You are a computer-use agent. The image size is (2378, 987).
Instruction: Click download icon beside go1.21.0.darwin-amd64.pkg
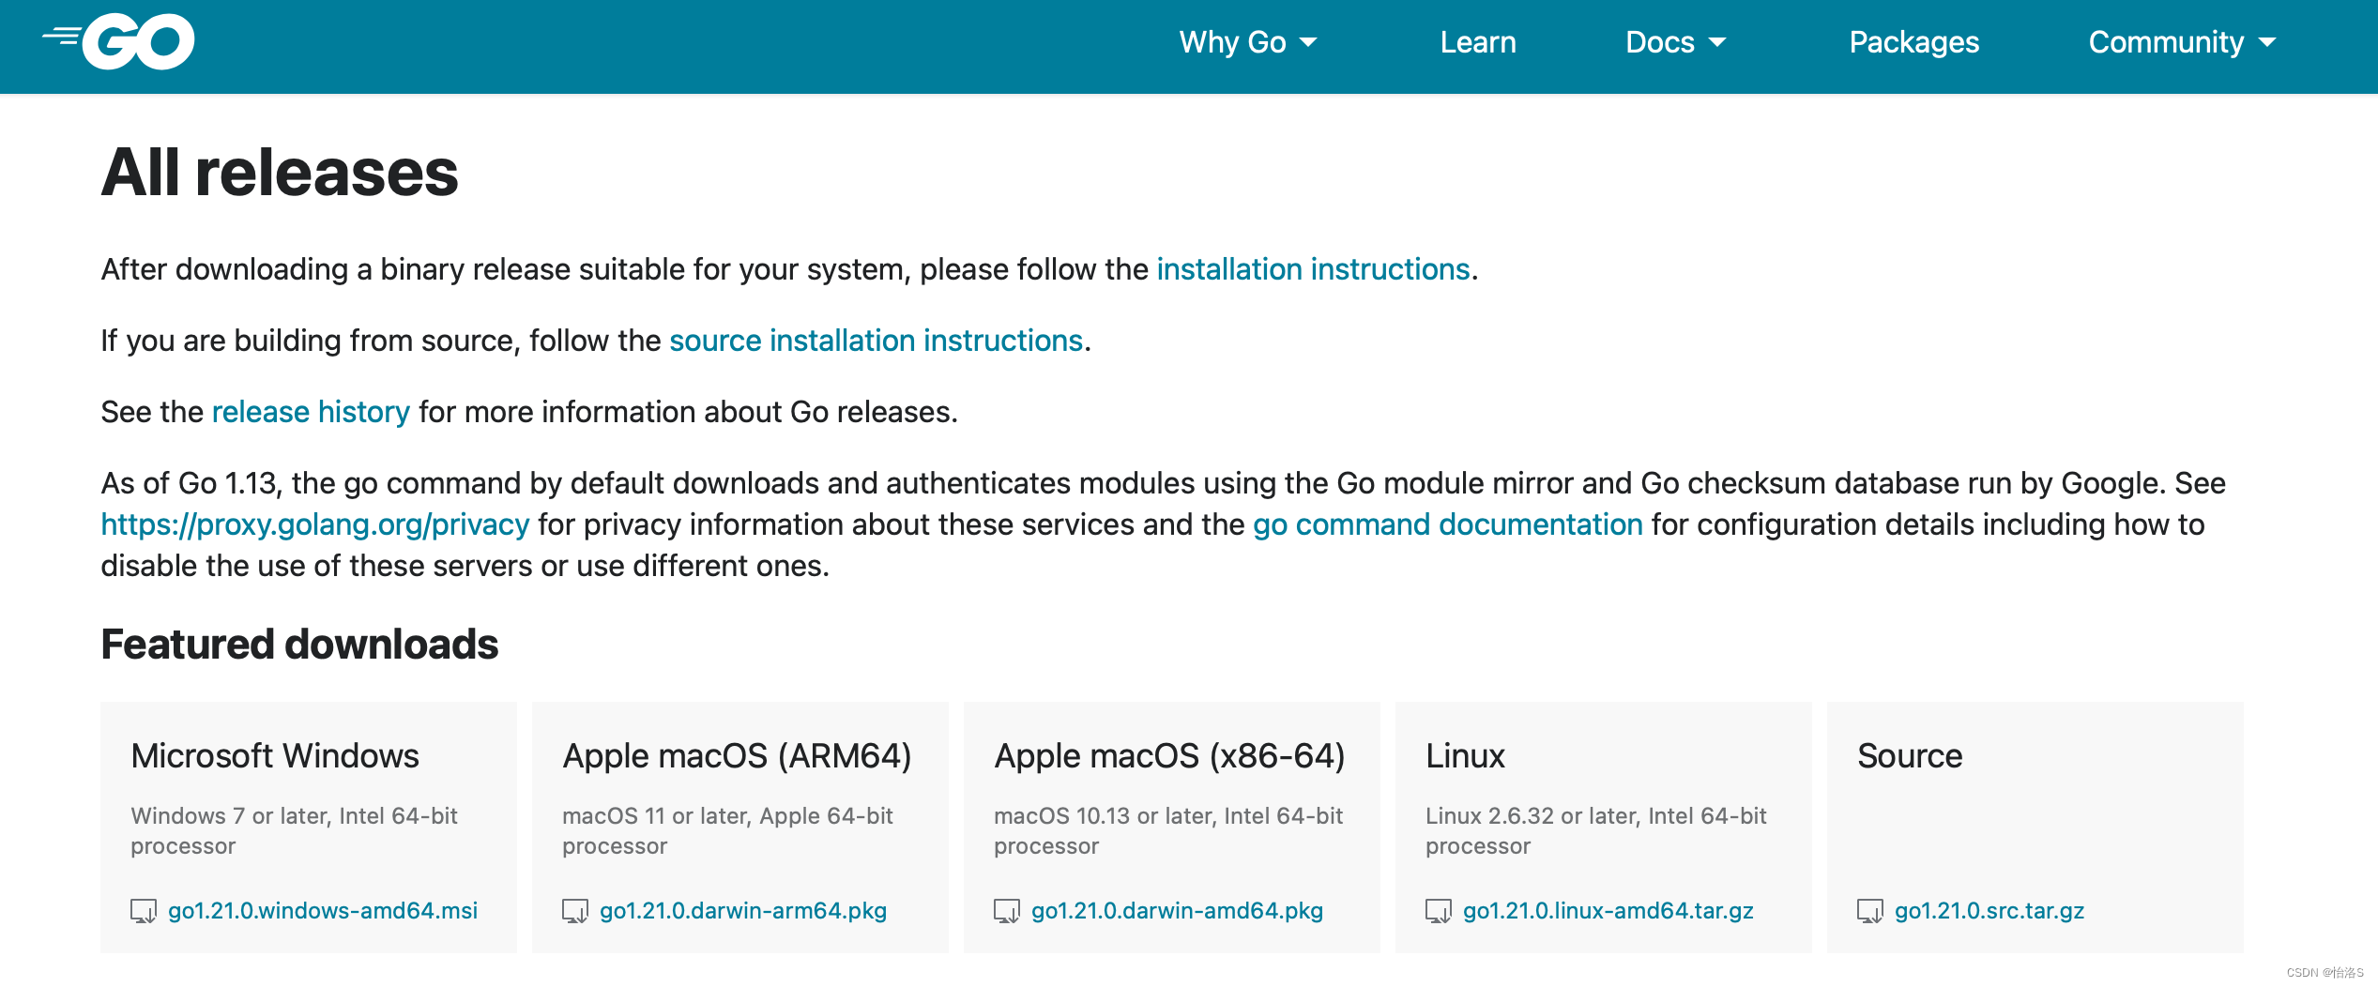(1007, 911)
